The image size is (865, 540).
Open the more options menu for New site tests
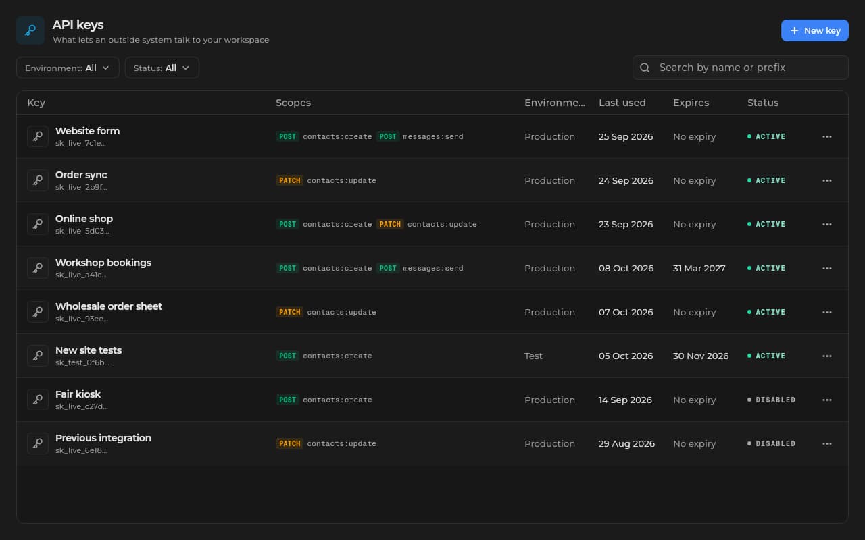(827, 356)
